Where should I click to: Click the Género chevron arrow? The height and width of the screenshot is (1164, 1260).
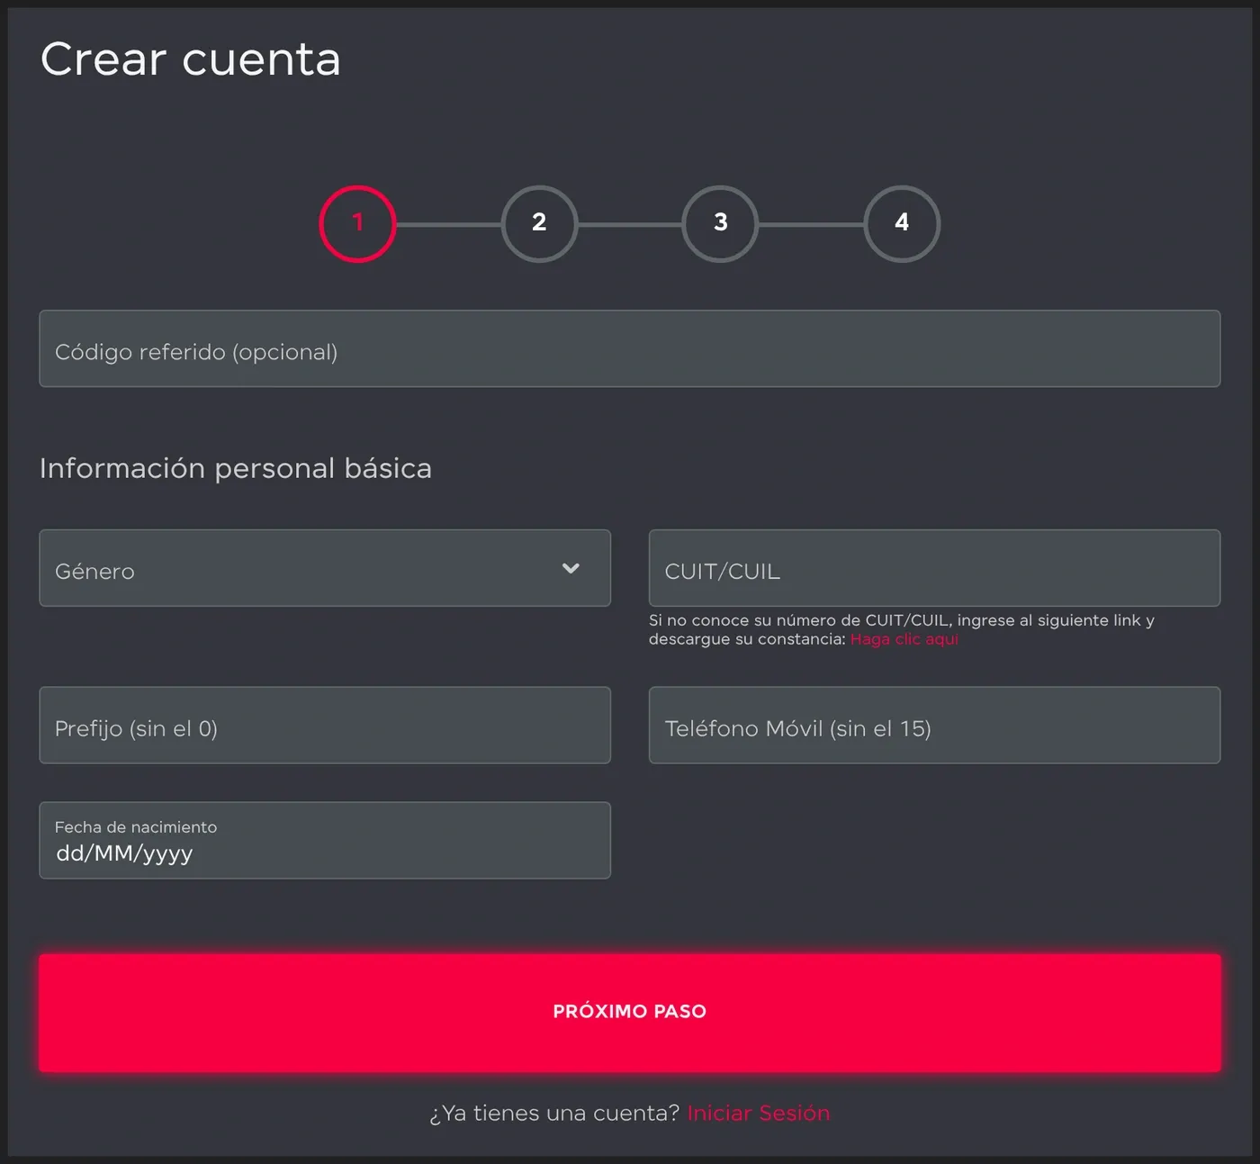tap(571, 568)
